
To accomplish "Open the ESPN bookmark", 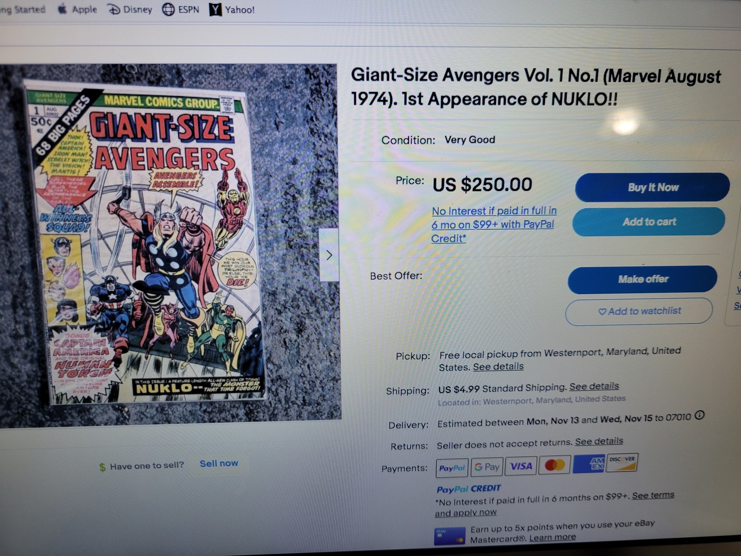I will click(181, 9).
